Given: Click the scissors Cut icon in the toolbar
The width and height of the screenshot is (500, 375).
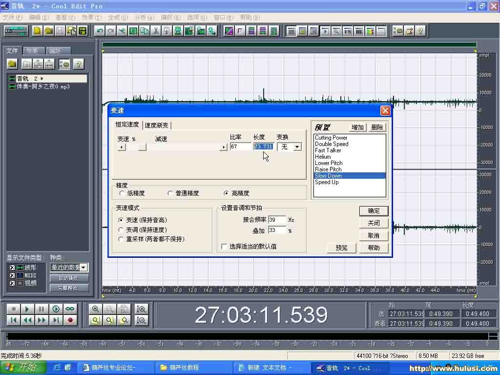Looking at the screenshot, I should [156, 31].
